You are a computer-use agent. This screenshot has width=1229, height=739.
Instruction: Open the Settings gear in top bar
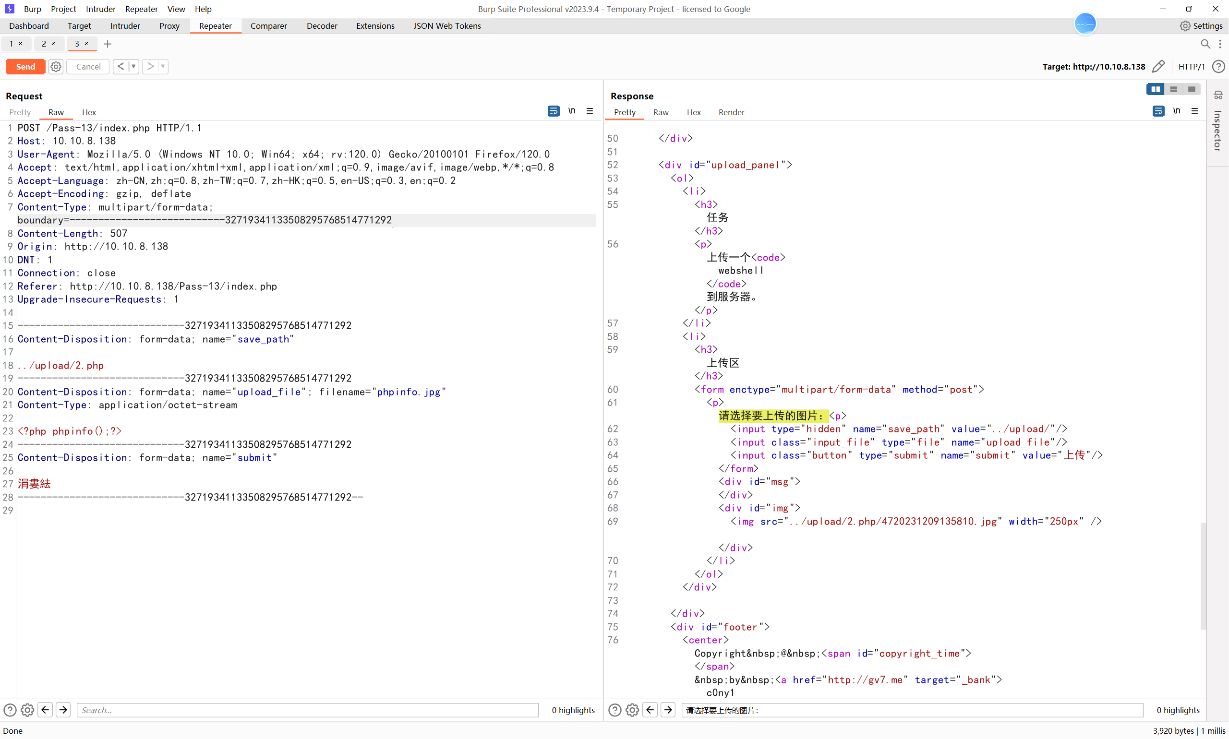click(1202, 26)
